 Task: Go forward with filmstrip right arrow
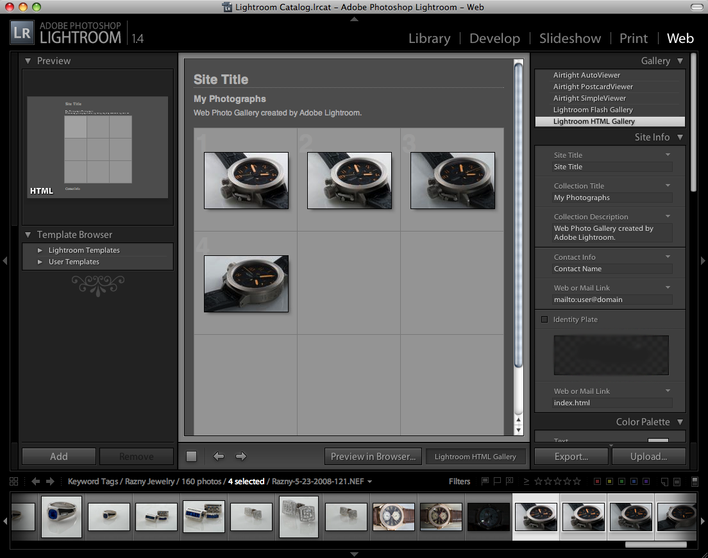[50, 481]
